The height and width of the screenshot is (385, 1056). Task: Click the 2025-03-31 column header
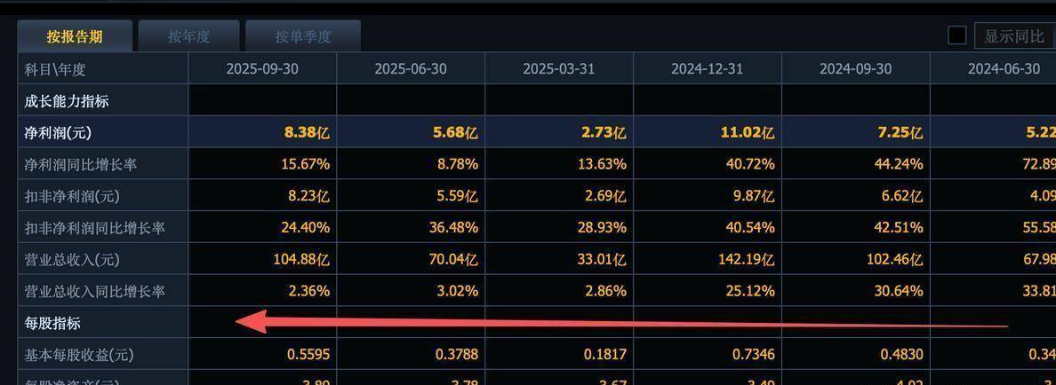(x=558, y=69)
